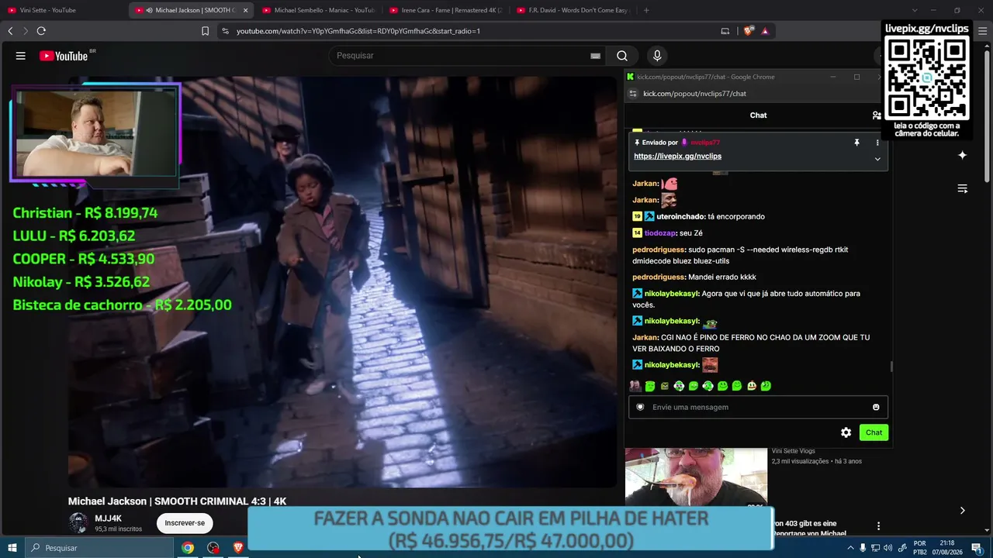Open network status in the system tray
The height and width of the screenshot is (558, 993).
click(875, 548)
